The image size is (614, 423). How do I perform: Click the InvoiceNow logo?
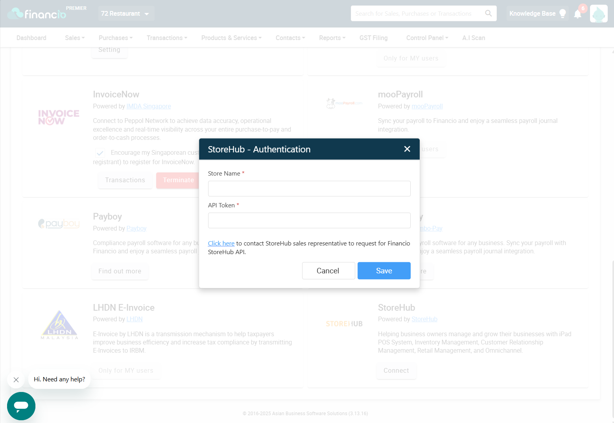coord(59,117)
